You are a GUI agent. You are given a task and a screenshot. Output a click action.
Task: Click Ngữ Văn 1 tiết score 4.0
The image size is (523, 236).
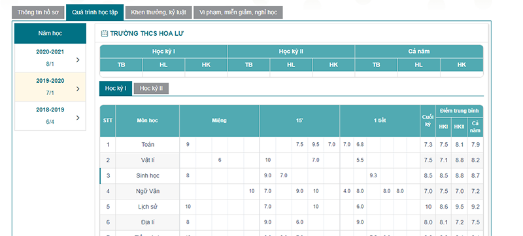[346, 192]
